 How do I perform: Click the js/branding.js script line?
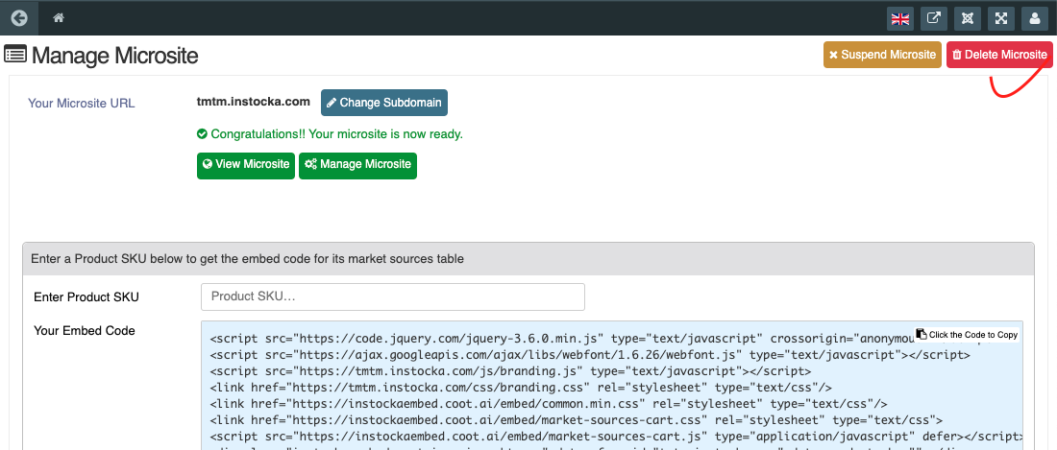[511, 371]
